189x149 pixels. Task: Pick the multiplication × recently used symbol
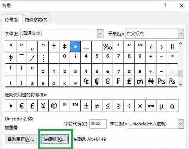(x=140, y=106)
